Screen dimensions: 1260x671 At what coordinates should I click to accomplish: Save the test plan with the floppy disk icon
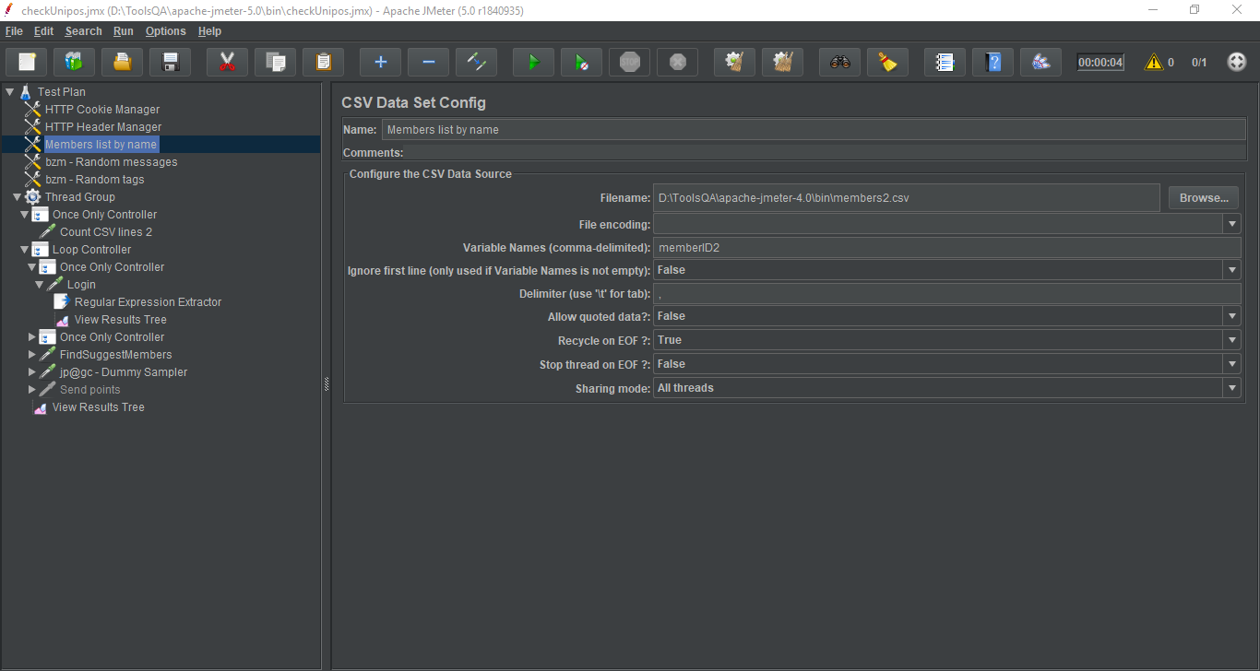(170, 62)
